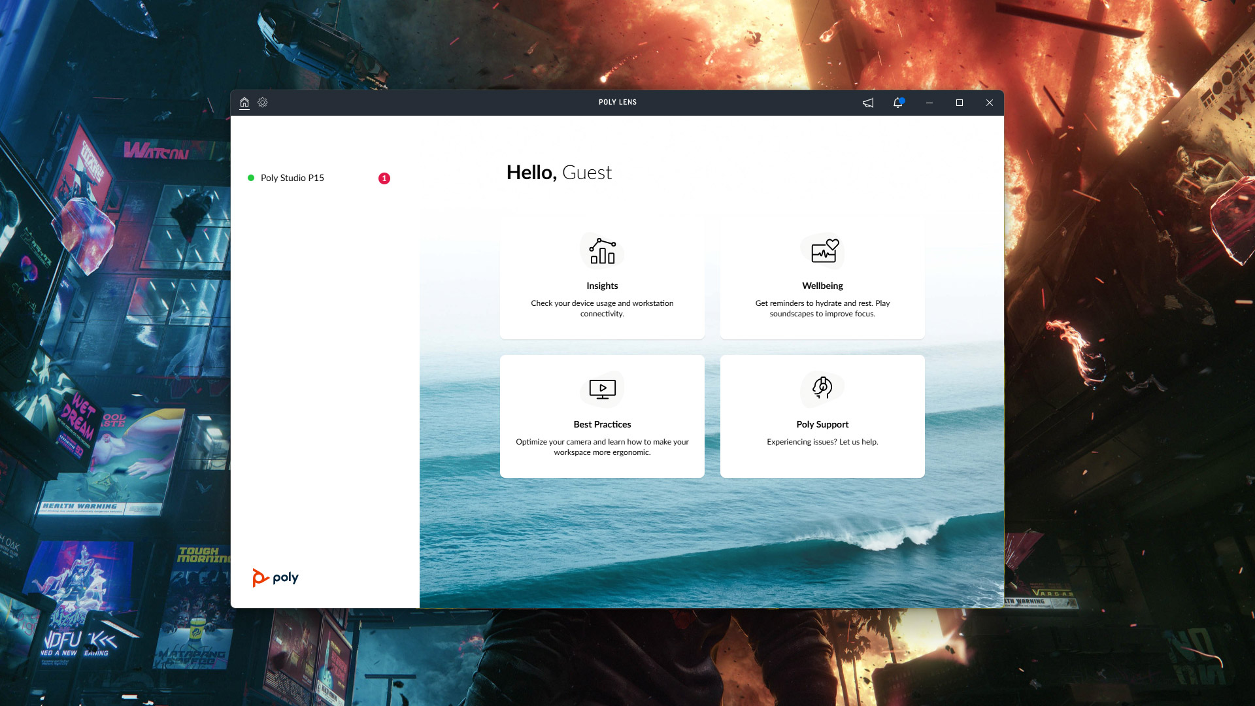
Task: Click the Home icon in title bar
Action: click(244, 103)
